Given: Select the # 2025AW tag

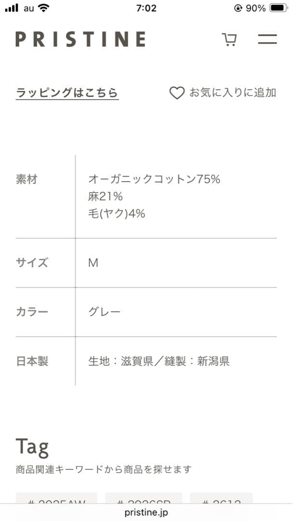Looking at the screenshot, I should 57,501.
